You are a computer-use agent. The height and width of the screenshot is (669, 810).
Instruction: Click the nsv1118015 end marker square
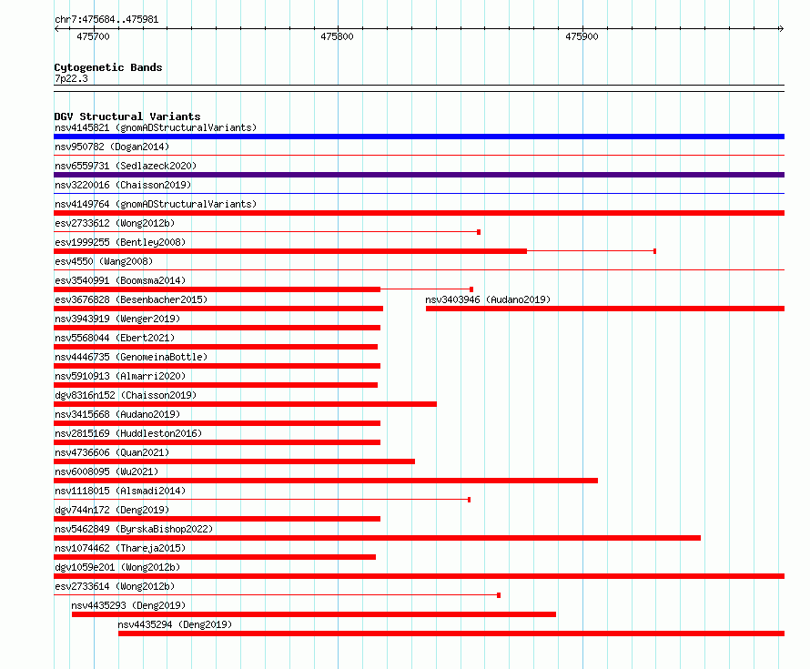coord(469,500)
